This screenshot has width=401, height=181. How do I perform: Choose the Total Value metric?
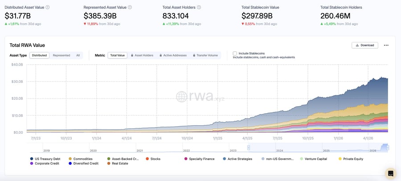coord(117,55)
